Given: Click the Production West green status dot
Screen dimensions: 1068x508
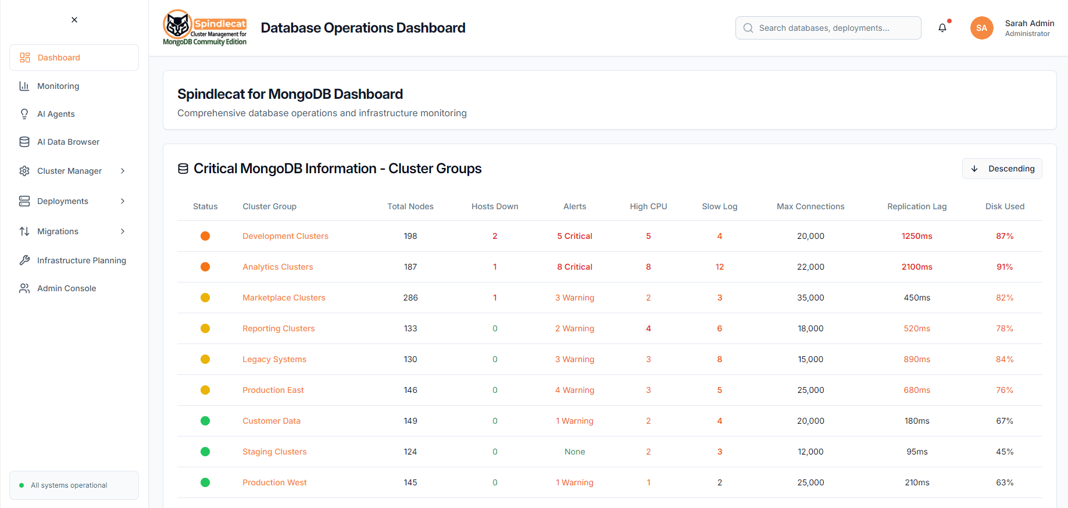Looking at the screenshot, I should [x=205, y=482].
